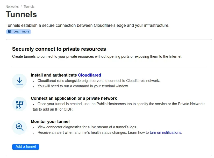Click the large Tunnels page title
Image resolution: width=214 pixels, height=158 pixels.
tap(21, 14)
